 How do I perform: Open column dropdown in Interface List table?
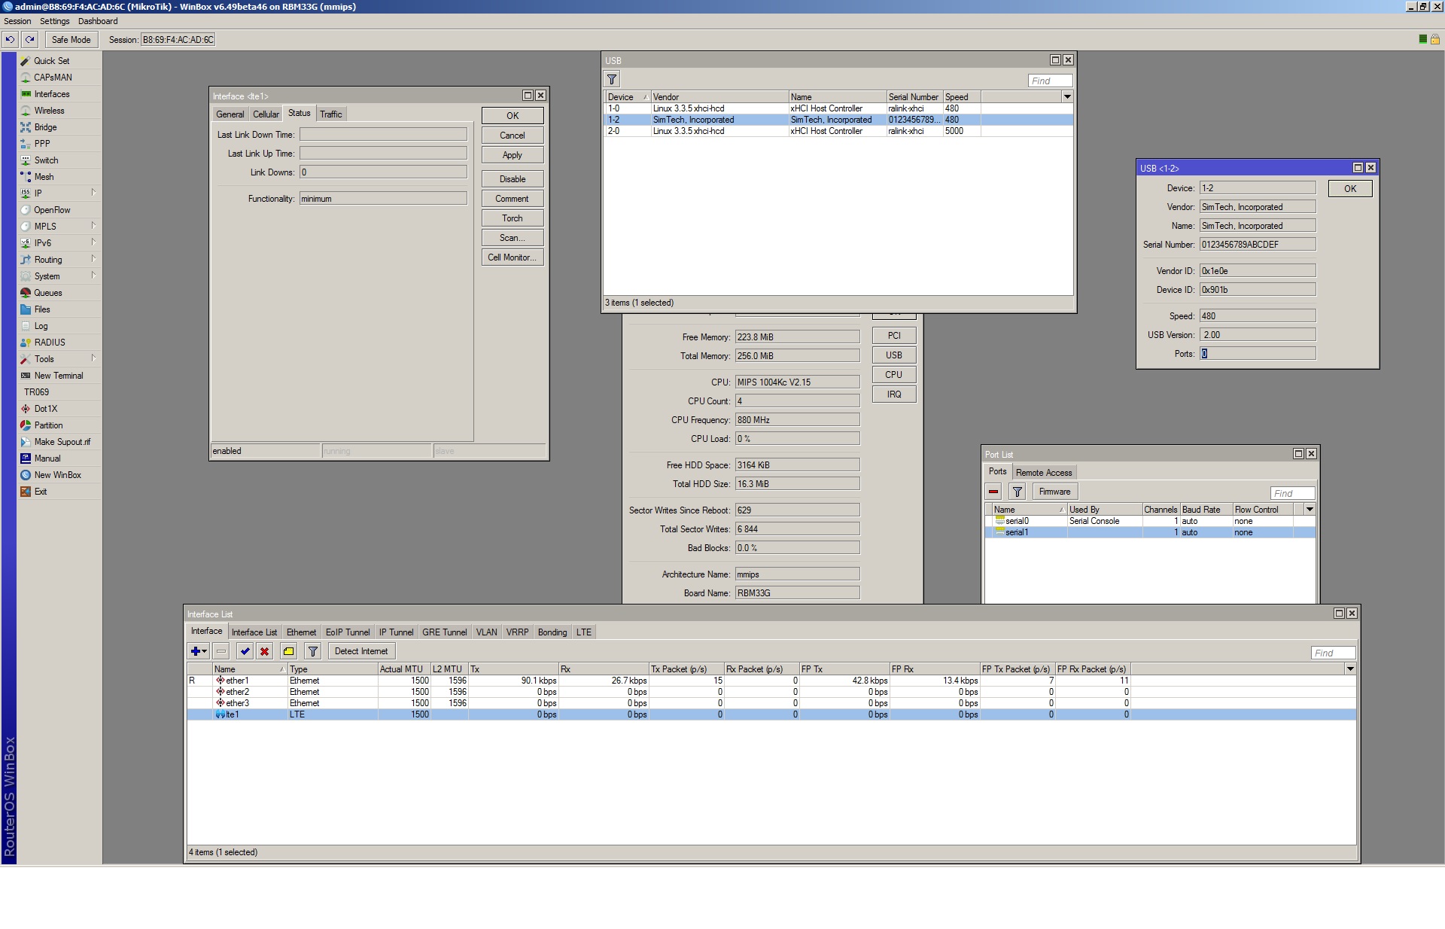pyautogui.click(x=1350, y=669)
